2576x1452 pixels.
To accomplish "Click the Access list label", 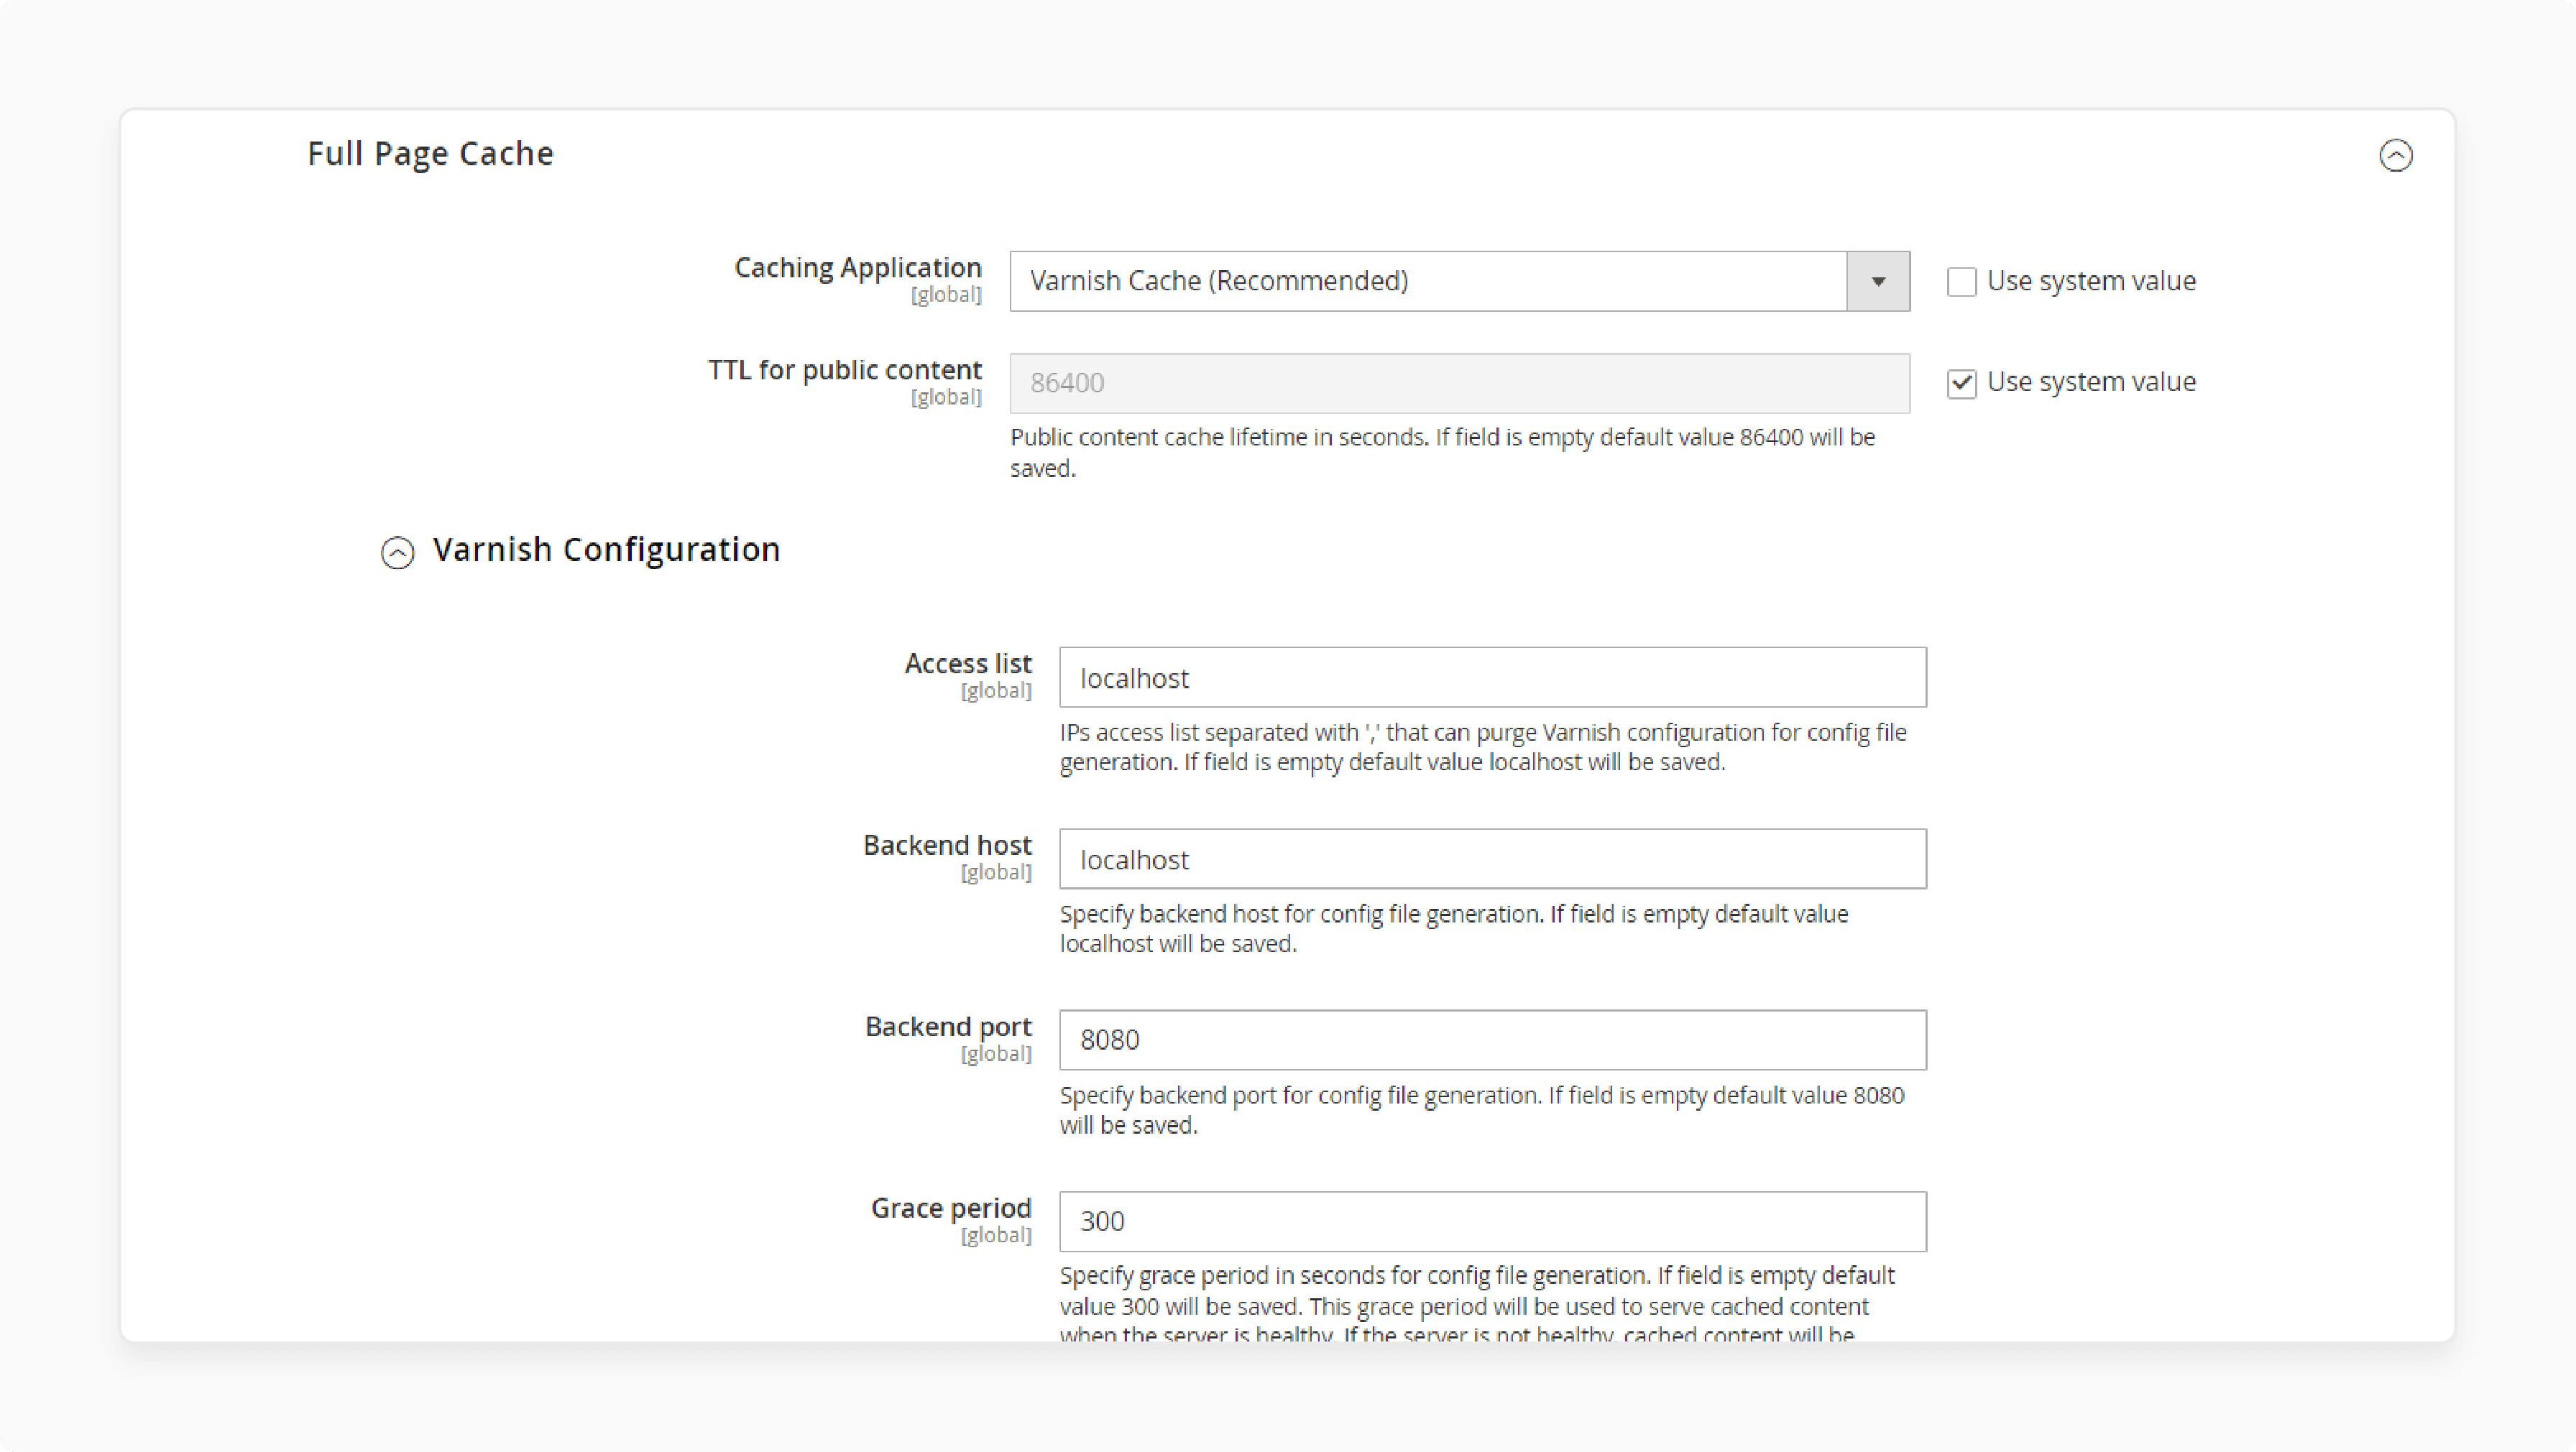I will pos(967,664).
